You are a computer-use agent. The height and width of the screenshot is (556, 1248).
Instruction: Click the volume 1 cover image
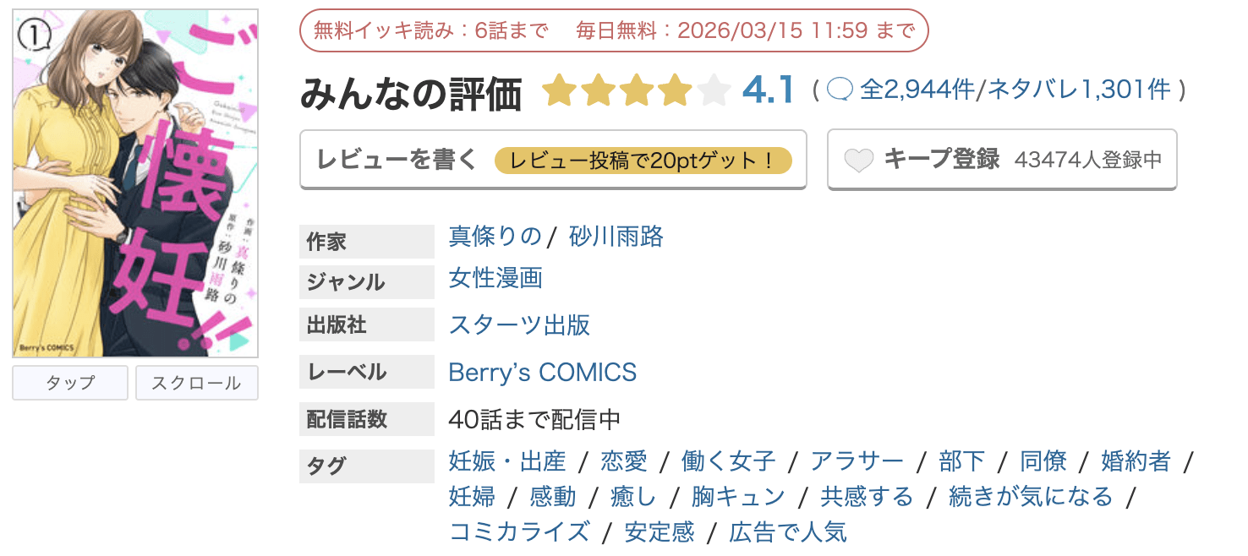coord(135,179)
